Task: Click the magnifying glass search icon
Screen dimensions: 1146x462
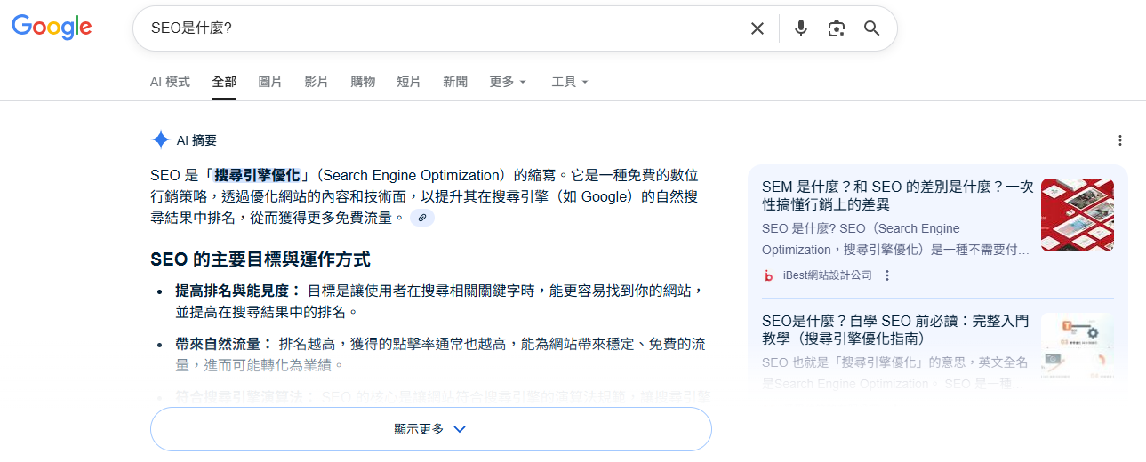Action: 871,28
